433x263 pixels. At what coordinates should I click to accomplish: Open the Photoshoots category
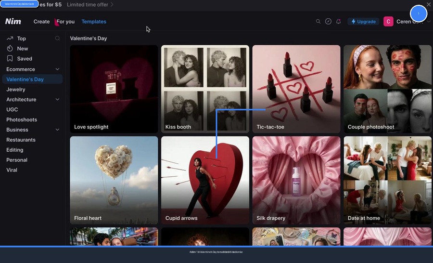point(22,119)
